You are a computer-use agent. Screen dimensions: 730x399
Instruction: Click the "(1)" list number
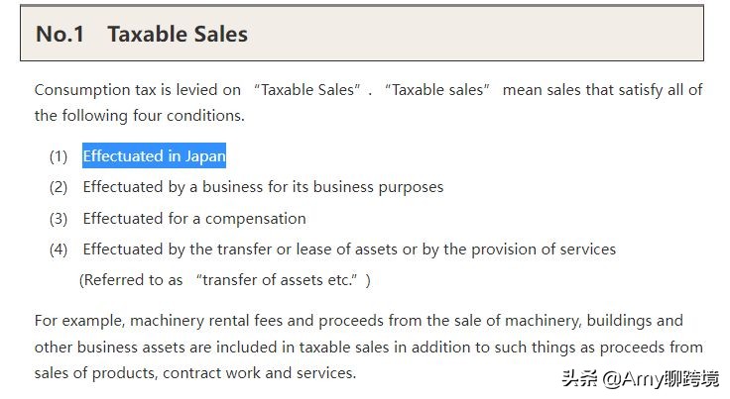point(59,156)
